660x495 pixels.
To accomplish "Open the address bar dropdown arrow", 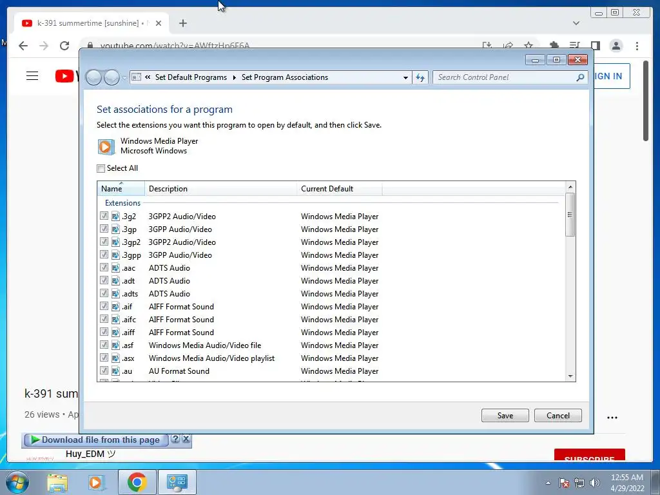I will pyautogui.click(x=405, y=77).
